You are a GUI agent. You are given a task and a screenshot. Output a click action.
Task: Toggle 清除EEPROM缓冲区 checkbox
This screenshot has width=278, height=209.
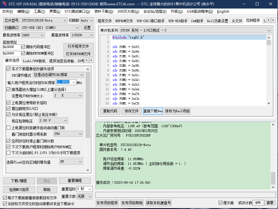[23, 53]
